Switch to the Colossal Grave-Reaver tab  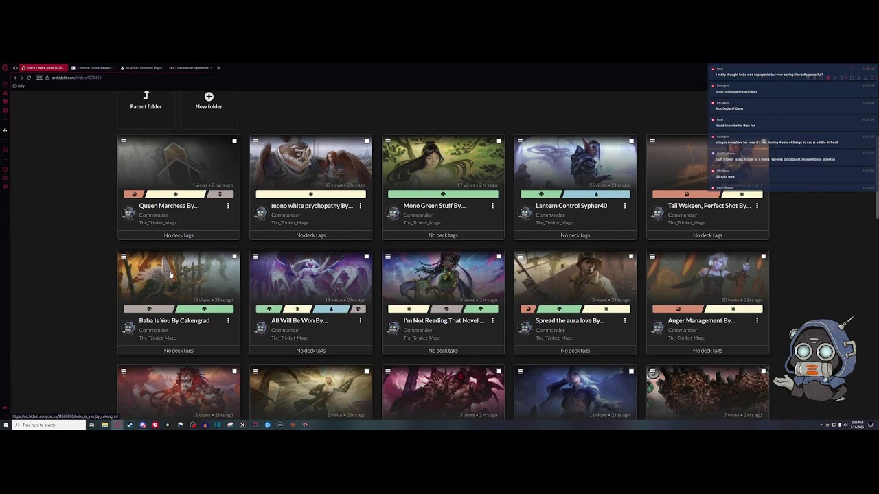point(93,68)
